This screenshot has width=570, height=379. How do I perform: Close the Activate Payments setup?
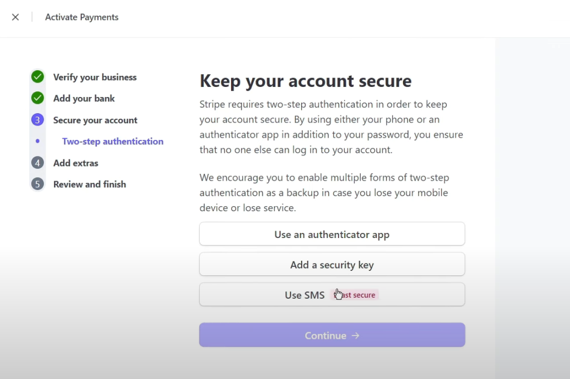(16, 17)
